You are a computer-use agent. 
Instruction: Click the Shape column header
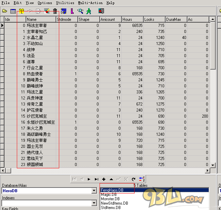[89, 19]
